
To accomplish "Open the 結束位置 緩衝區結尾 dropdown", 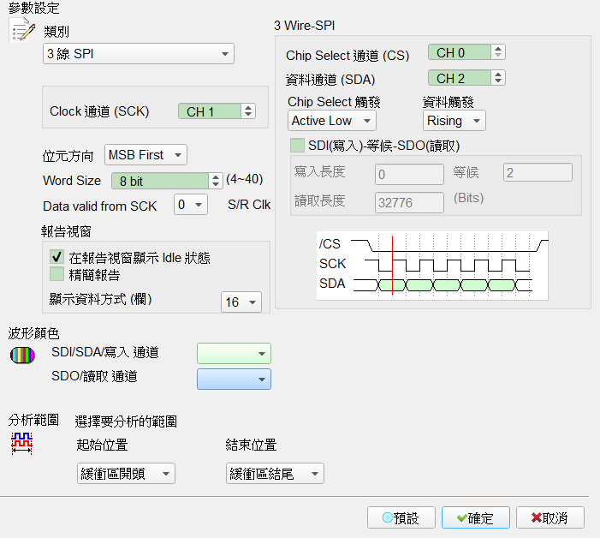I will click(275, 473).
